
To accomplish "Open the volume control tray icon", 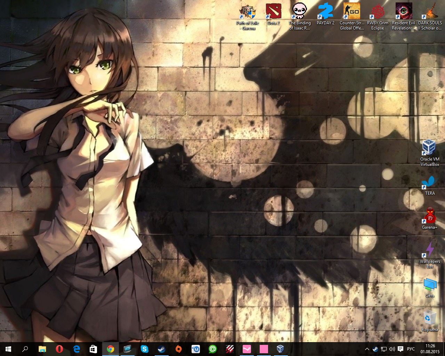I will 392,349.
